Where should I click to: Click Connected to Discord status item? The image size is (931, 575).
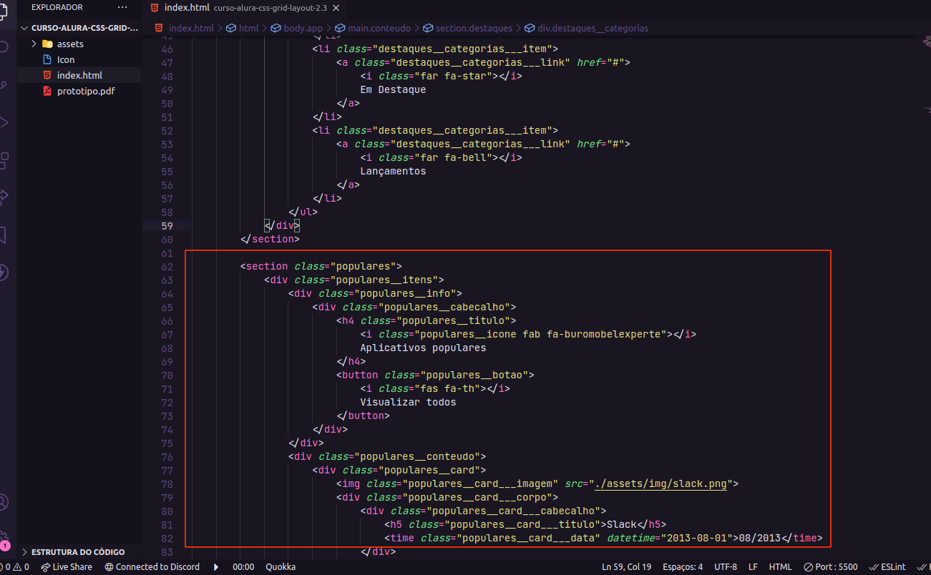152,567
